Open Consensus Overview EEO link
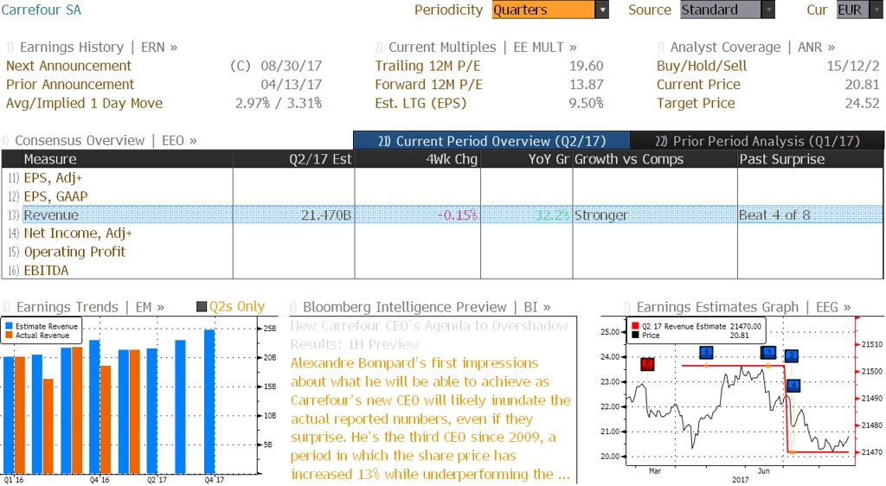The height and width of the screenshot is (486, 886). point(100,141)
